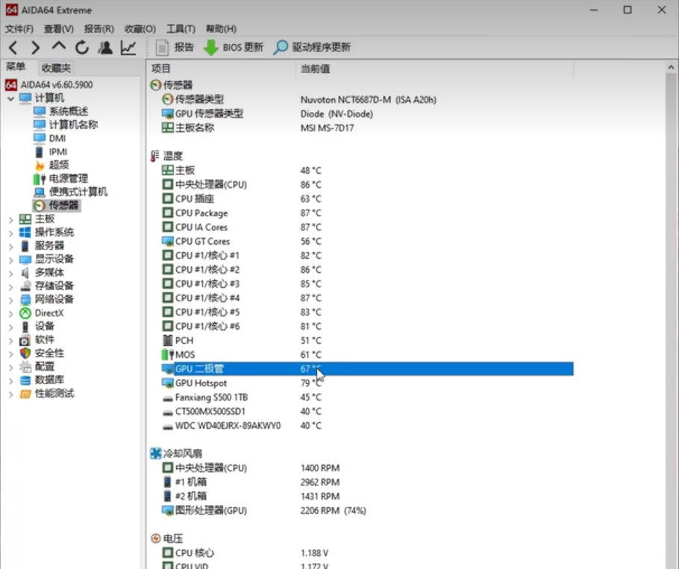The height and width of the screenshot is (569, 679).
Task: Click the 冷却风扇 fan section icon
Action: pos(155,453)
